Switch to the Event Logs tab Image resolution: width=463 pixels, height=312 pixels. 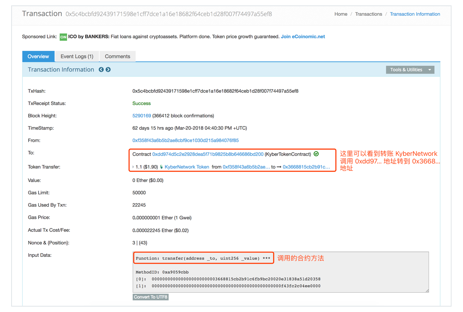[76, 56]
